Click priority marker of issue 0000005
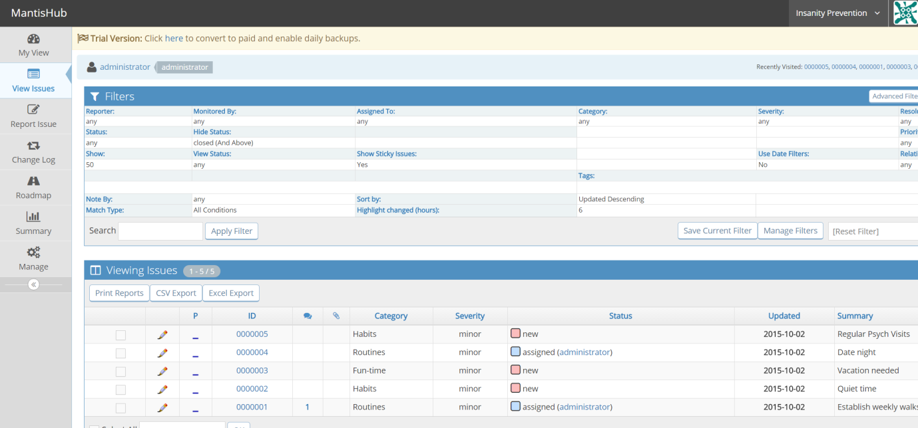The image size is (918, 428). 196,338
